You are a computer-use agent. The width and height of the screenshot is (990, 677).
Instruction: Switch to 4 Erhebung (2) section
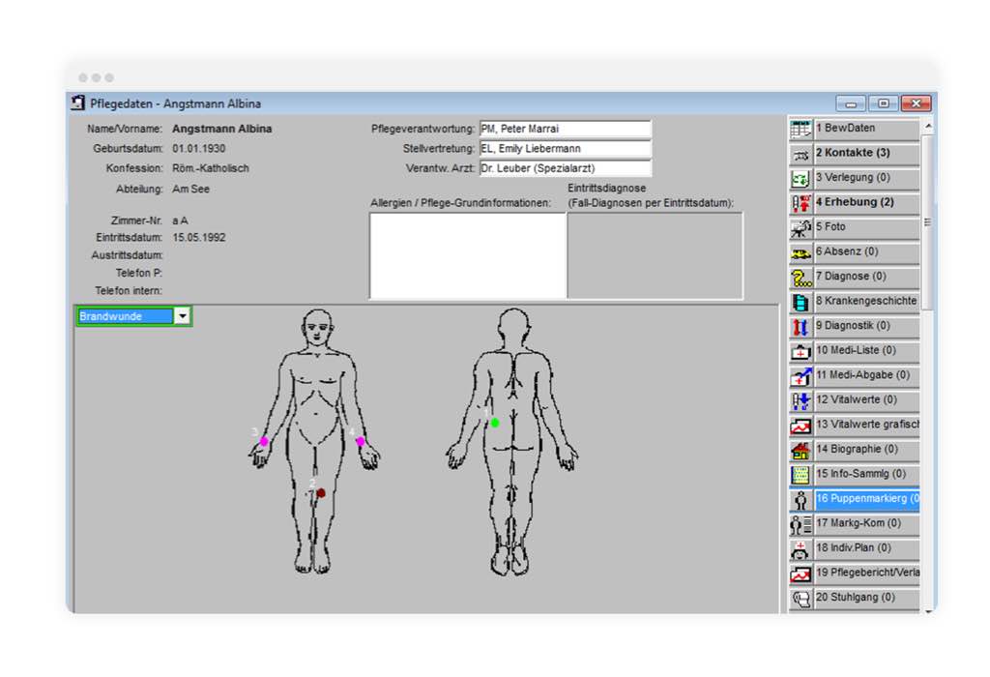(x=866, y=202)
